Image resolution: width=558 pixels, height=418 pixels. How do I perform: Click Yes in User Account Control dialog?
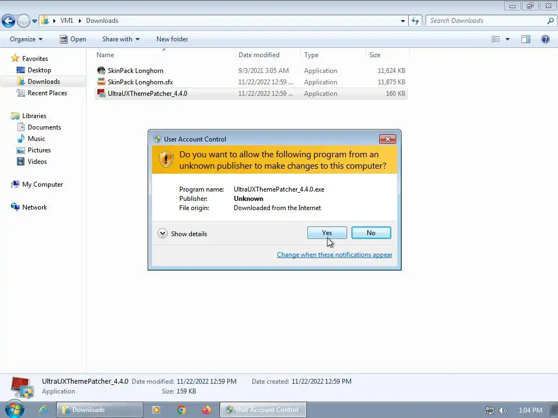coord(327,233)
